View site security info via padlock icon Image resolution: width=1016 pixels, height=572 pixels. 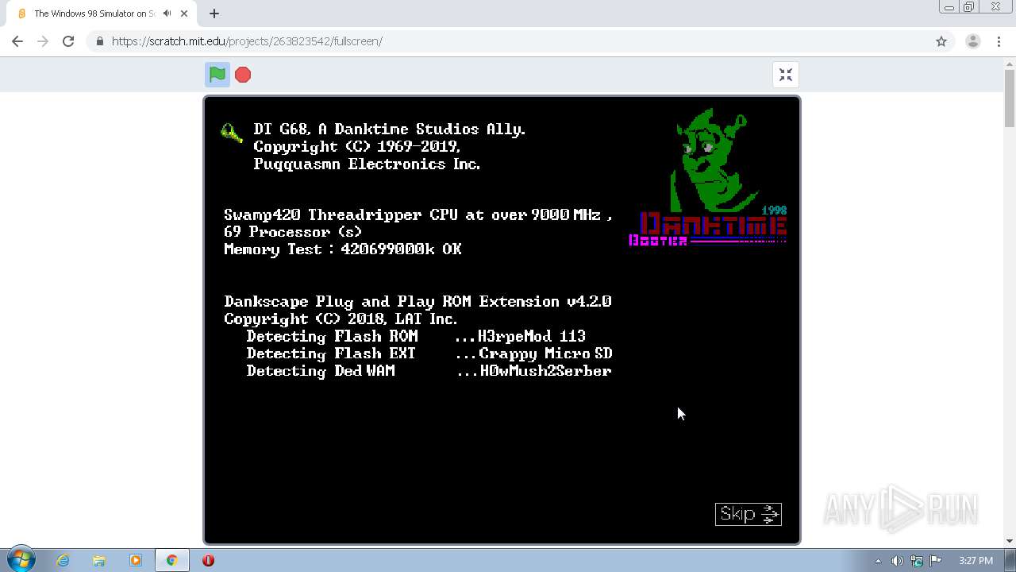point(99,41)
